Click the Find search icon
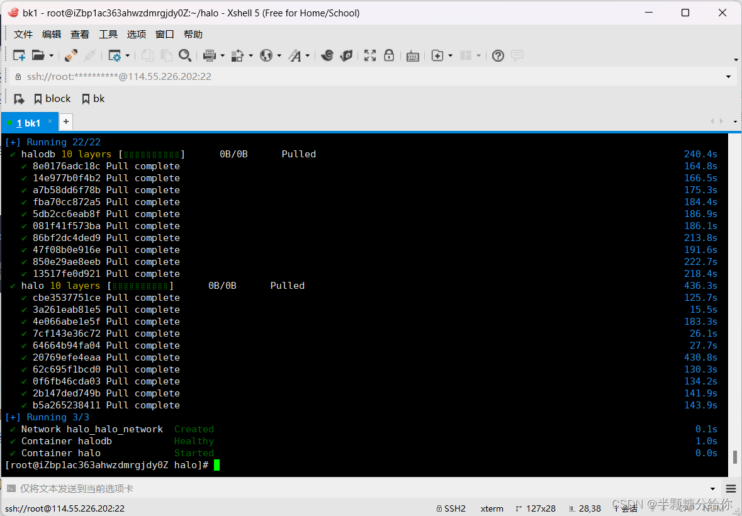The width and height of the screenshot is (742, 516). click(186, 55)
